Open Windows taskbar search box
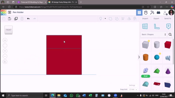 [25, 96]
